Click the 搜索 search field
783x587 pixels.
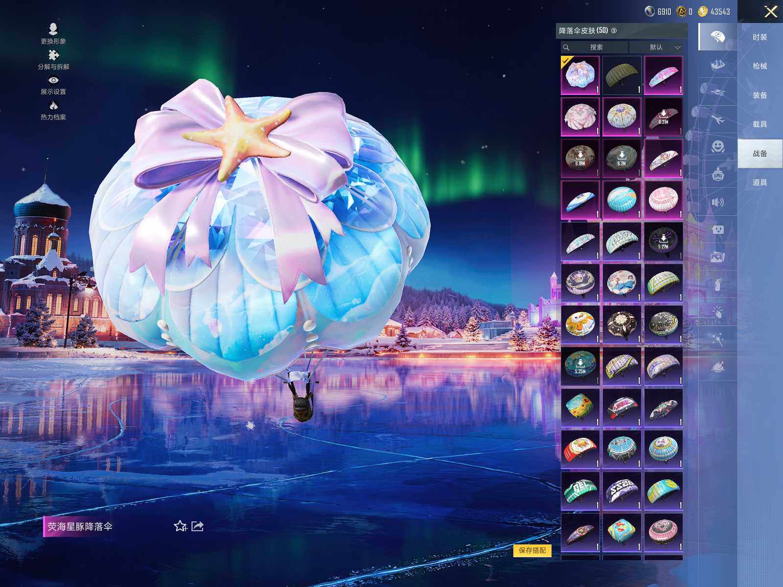point(594,47)
